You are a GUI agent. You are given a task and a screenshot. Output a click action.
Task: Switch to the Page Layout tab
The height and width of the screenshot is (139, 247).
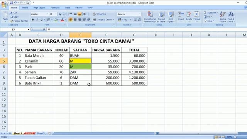click(39, 8)
